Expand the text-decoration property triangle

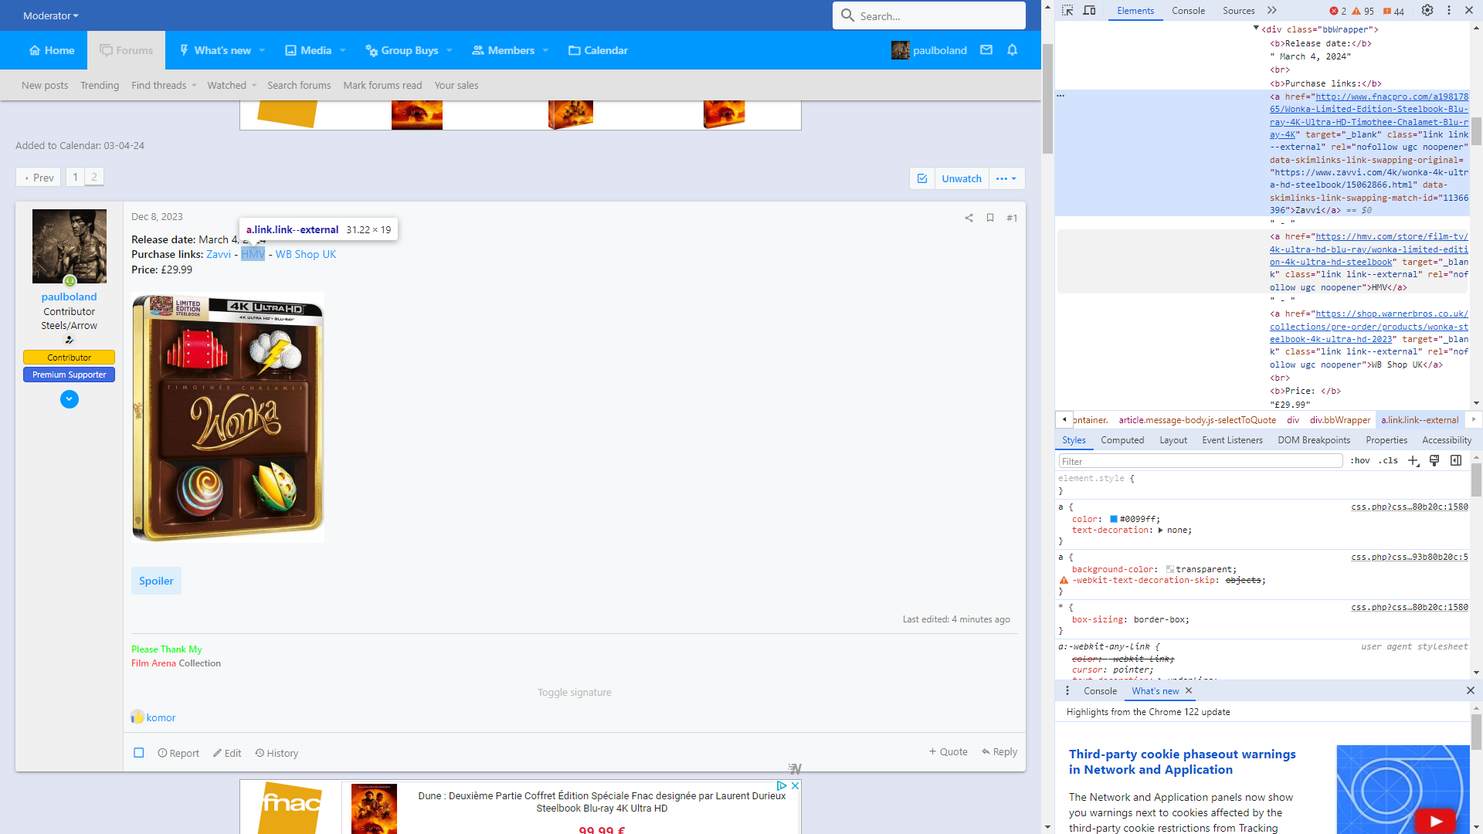[1160, 531]
